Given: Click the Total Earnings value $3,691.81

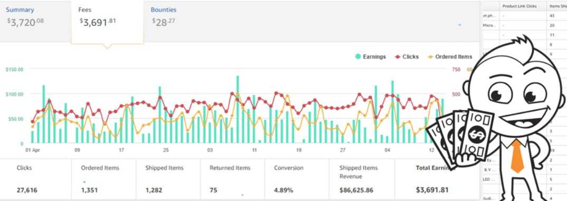Looking at the screenshot, I should click(432, 190).
